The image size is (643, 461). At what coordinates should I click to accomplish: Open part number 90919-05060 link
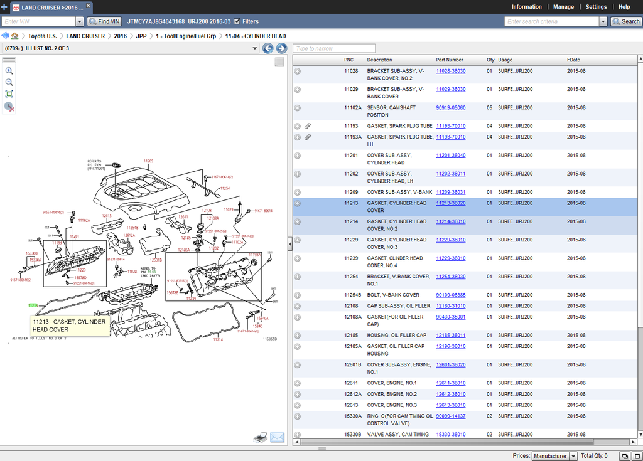coord(451,108)
